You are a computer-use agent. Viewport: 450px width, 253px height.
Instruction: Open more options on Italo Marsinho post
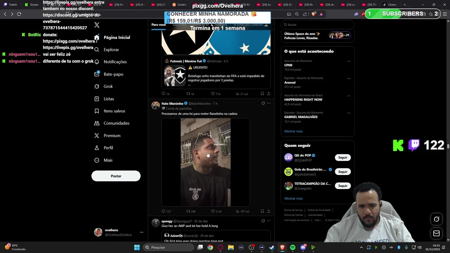click(269, 103)
